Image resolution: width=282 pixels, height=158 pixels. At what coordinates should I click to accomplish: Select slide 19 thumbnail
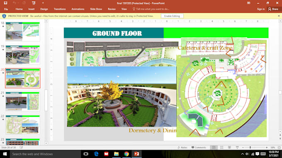coord(23,55)
